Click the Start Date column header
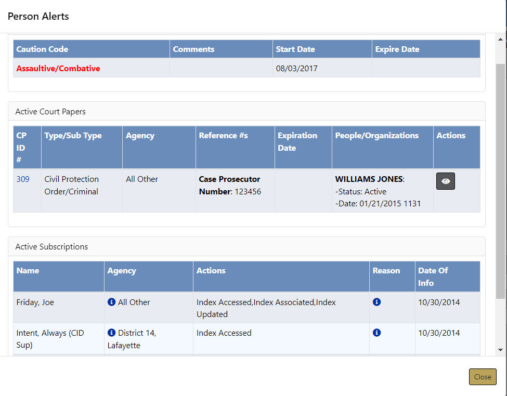 [295, 49]
